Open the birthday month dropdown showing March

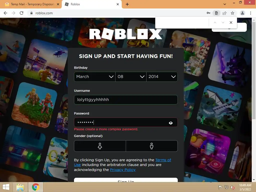tap(95, 77)
